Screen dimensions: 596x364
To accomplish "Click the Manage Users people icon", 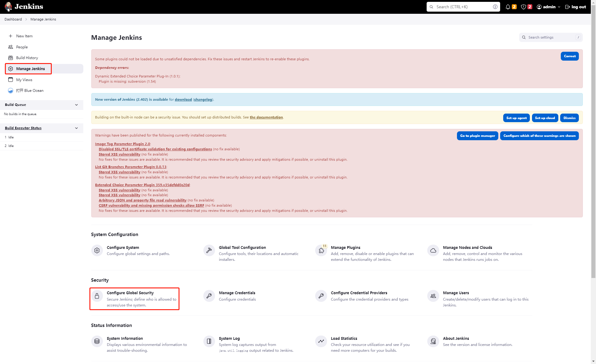I will [x=433, y=296].
